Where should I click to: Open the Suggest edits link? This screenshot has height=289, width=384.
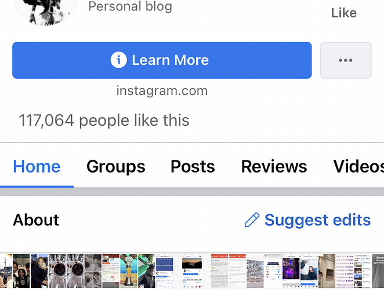tap(318, 220)
